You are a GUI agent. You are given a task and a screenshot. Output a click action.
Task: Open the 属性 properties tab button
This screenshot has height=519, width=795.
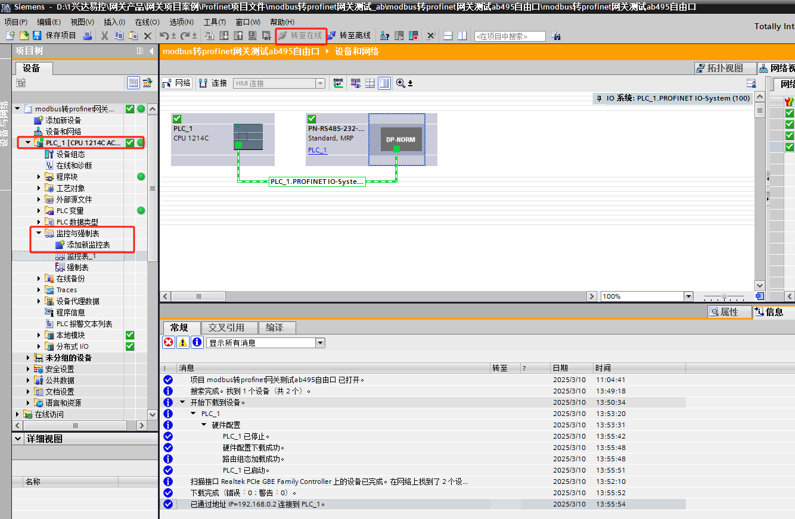[729, 312]
